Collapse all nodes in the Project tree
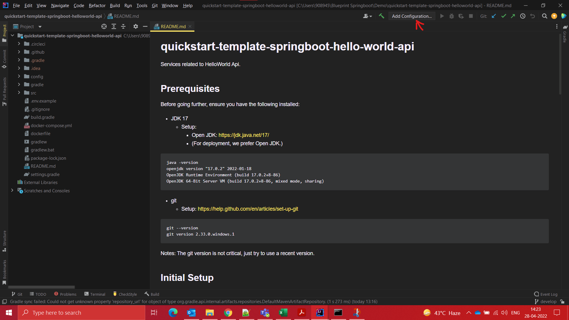The width and height of the screenshot is (569, 320). [x=123, y=26]
